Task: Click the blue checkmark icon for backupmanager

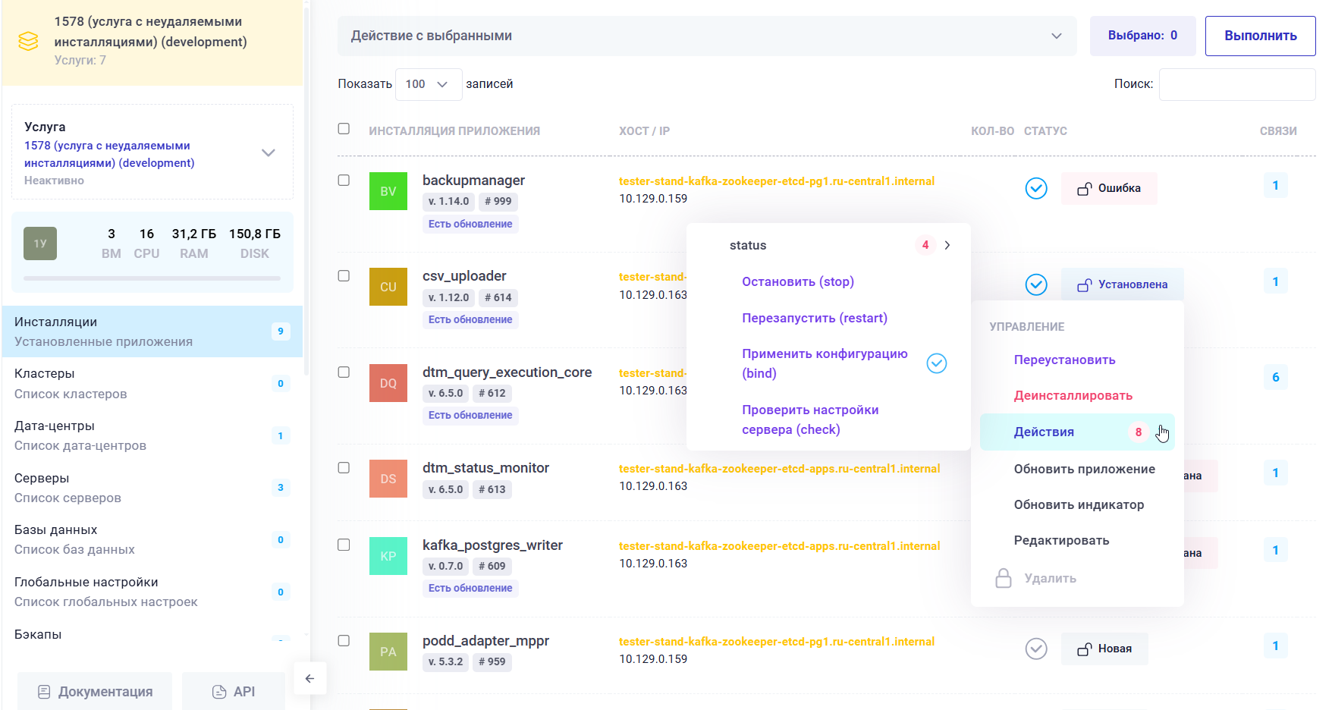Action: (1036, 188)
